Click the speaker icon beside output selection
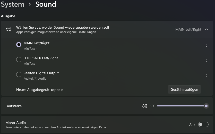The height and width of the screenshot is (134, 215). (x=8, y=29)
